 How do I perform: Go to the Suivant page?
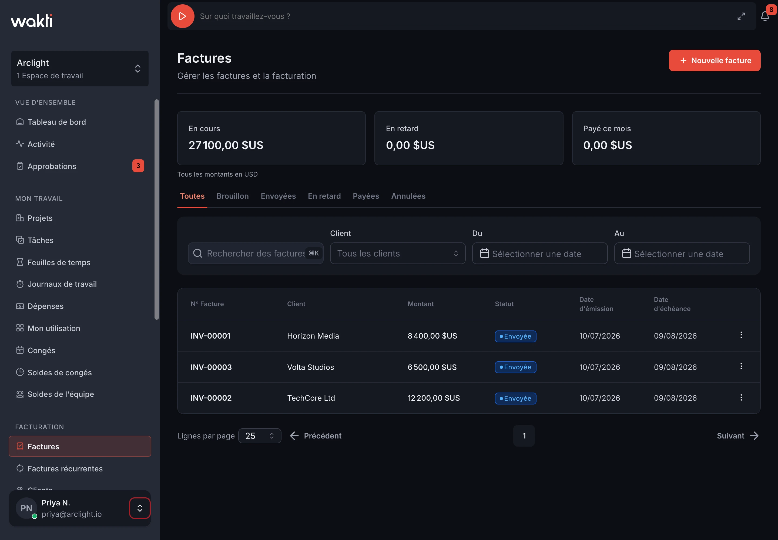click(738, 436)
